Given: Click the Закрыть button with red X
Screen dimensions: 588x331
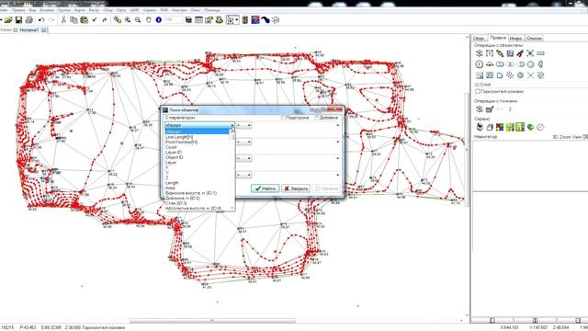Looking at the screenshot, I should pos(296,188).
